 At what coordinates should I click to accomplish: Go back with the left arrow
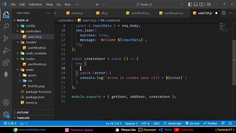click(x=97, y=4)
